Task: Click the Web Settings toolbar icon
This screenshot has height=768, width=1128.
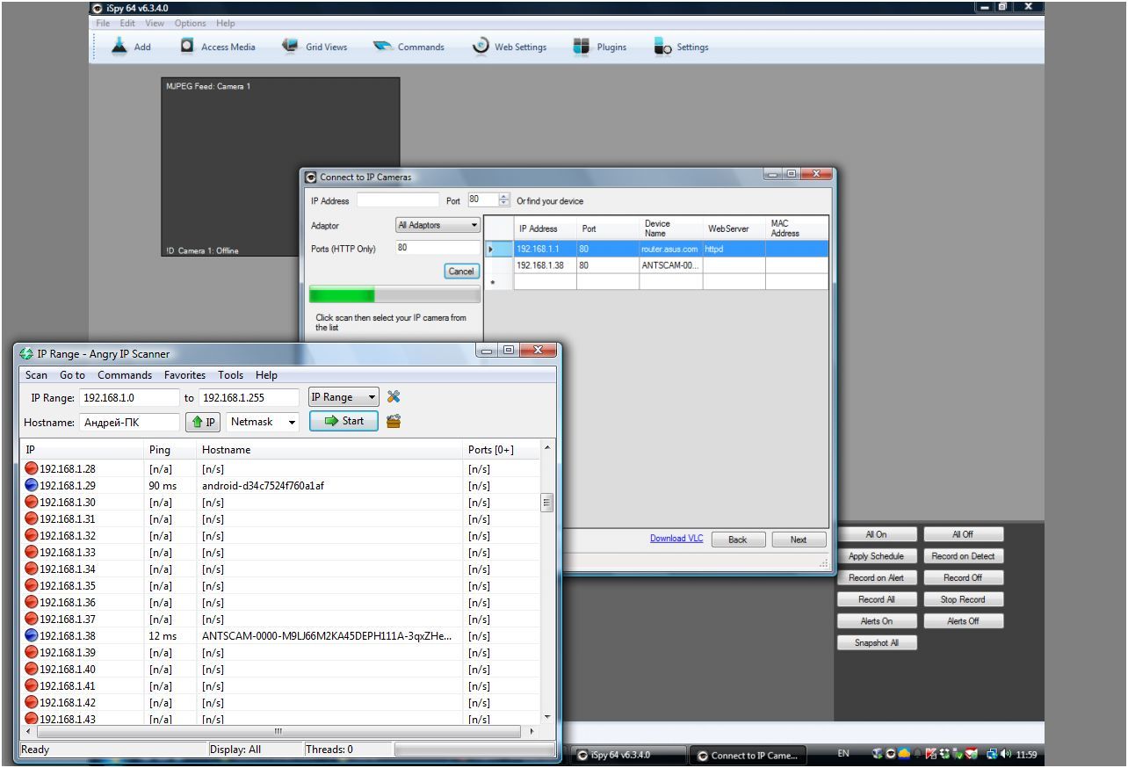Action: click(481, 47)
